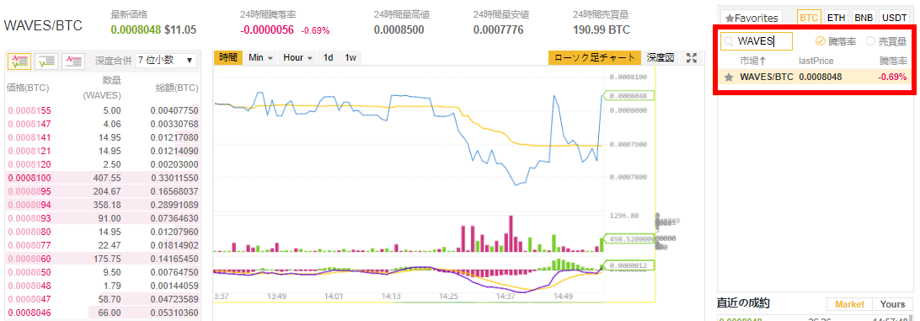Select the combined buy-and-sell order book icon
This screenshot has width=920, height=321.
tap(19, 60)
